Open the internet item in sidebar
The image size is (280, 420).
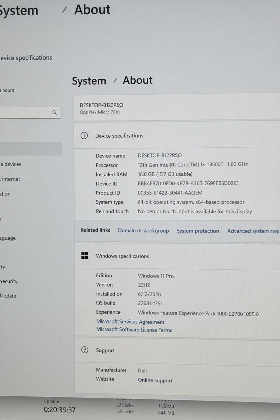(x=10, y=179)
